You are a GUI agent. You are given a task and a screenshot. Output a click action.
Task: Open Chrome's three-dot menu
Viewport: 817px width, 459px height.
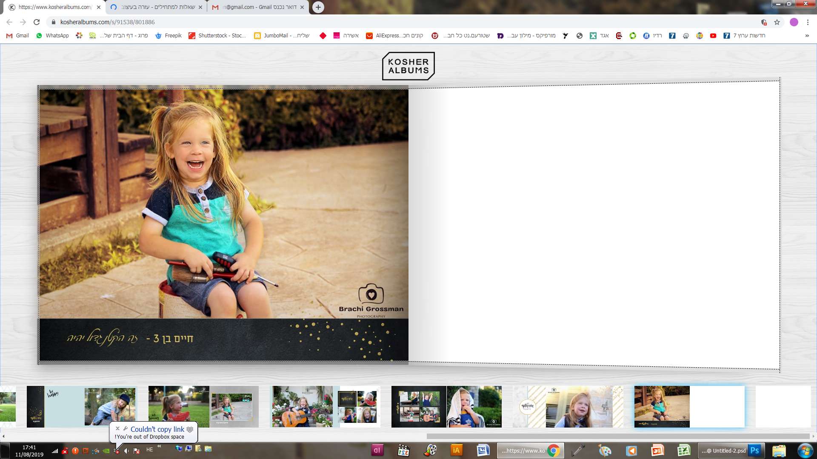808,22
